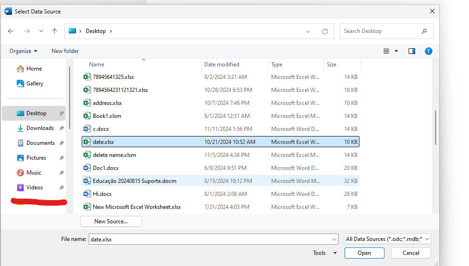Go up one folder level
This screenshot has width=469, height=266.
pyautogui.click(x=54, y=31)
